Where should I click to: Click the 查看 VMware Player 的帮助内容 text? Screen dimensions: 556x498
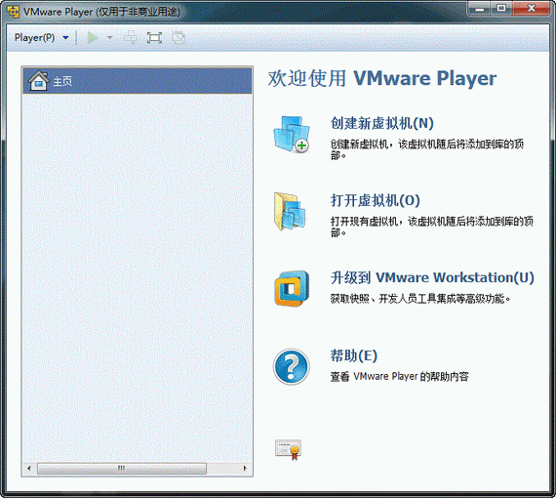point(400,376)
